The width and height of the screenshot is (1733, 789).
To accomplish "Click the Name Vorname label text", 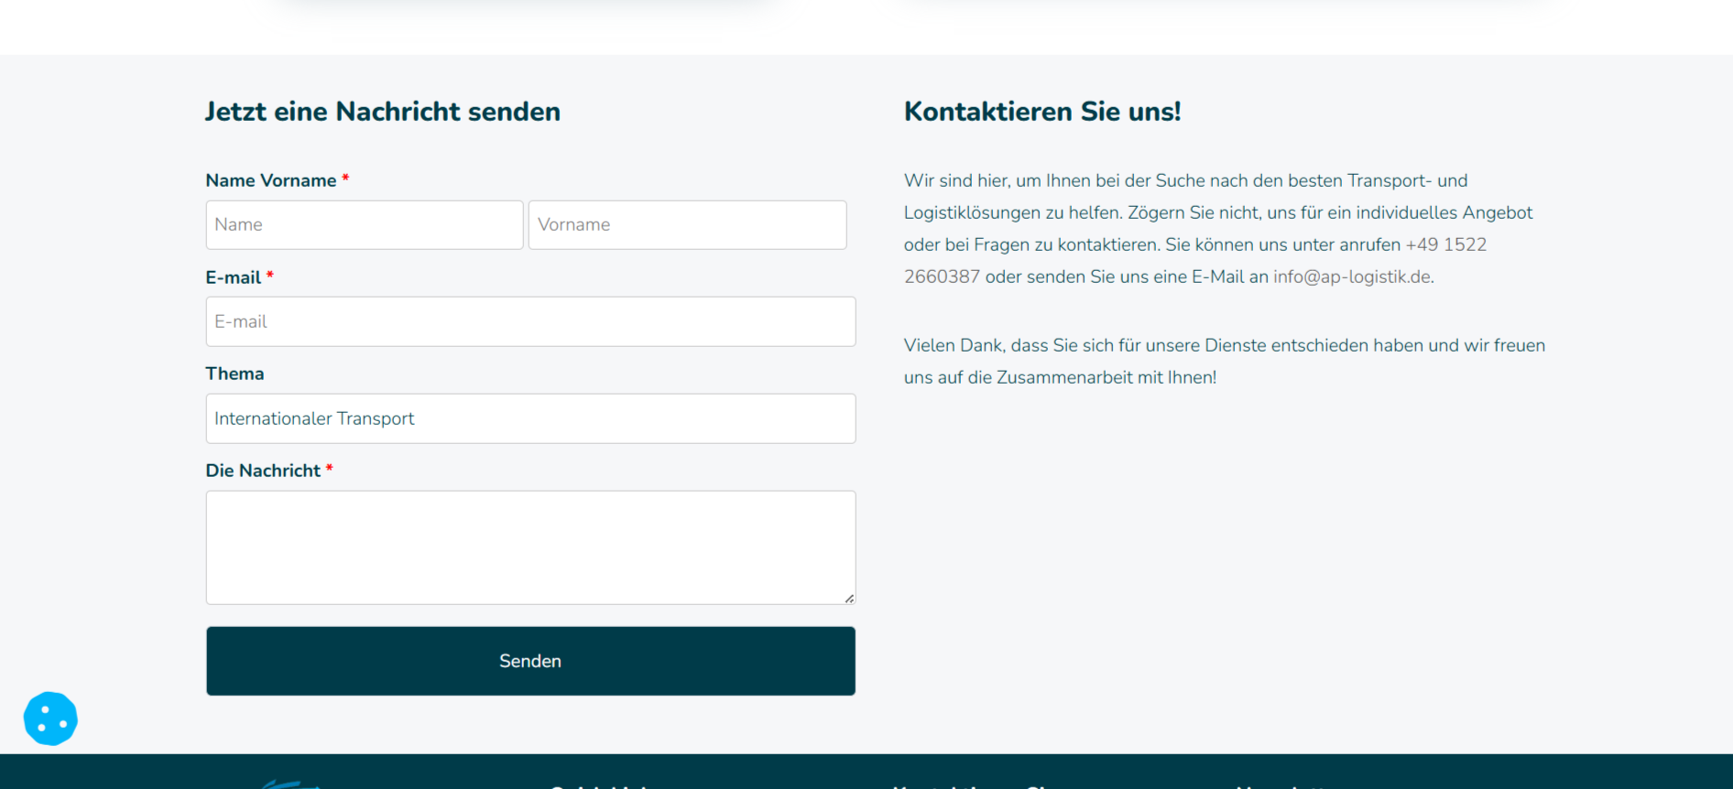I will (270, 180).
